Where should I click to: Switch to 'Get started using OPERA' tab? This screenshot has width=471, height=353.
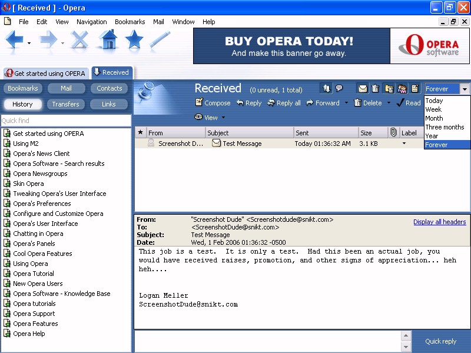(45, 74)
